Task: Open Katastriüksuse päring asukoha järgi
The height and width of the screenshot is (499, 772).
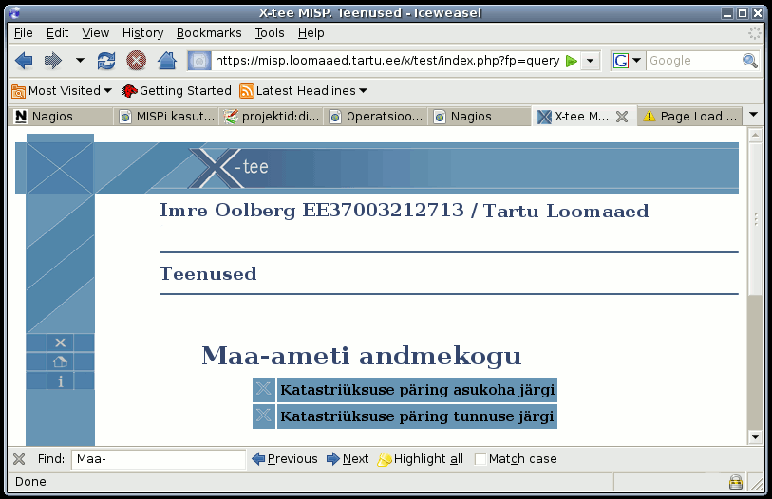Action: [x=417, y=390]
